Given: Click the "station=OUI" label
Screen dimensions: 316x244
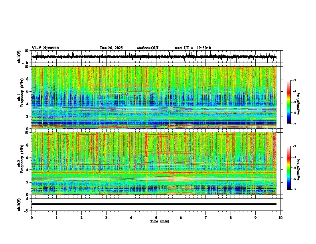Looking at the screenshot, I should [x=148, y=48].
